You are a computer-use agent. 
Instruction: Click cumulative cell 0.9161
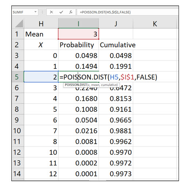116,109
